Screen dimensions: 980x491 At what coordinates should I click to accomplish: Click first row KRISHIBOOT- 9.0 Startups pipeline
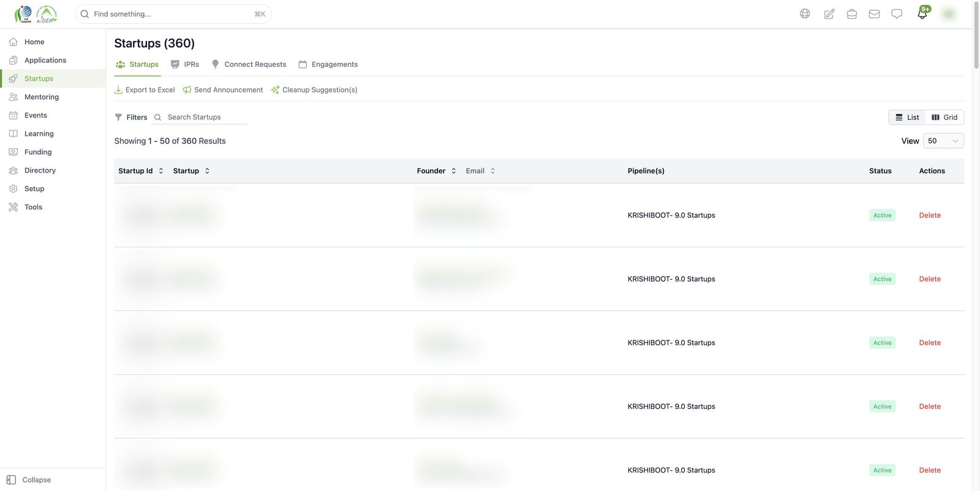pyautogui.click(x=671, y=216)
